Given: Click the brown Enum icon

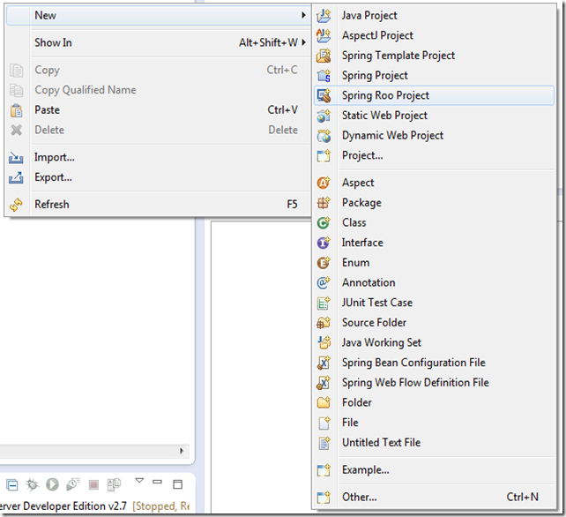Looking at the screenshot, I should pos(324,263).
